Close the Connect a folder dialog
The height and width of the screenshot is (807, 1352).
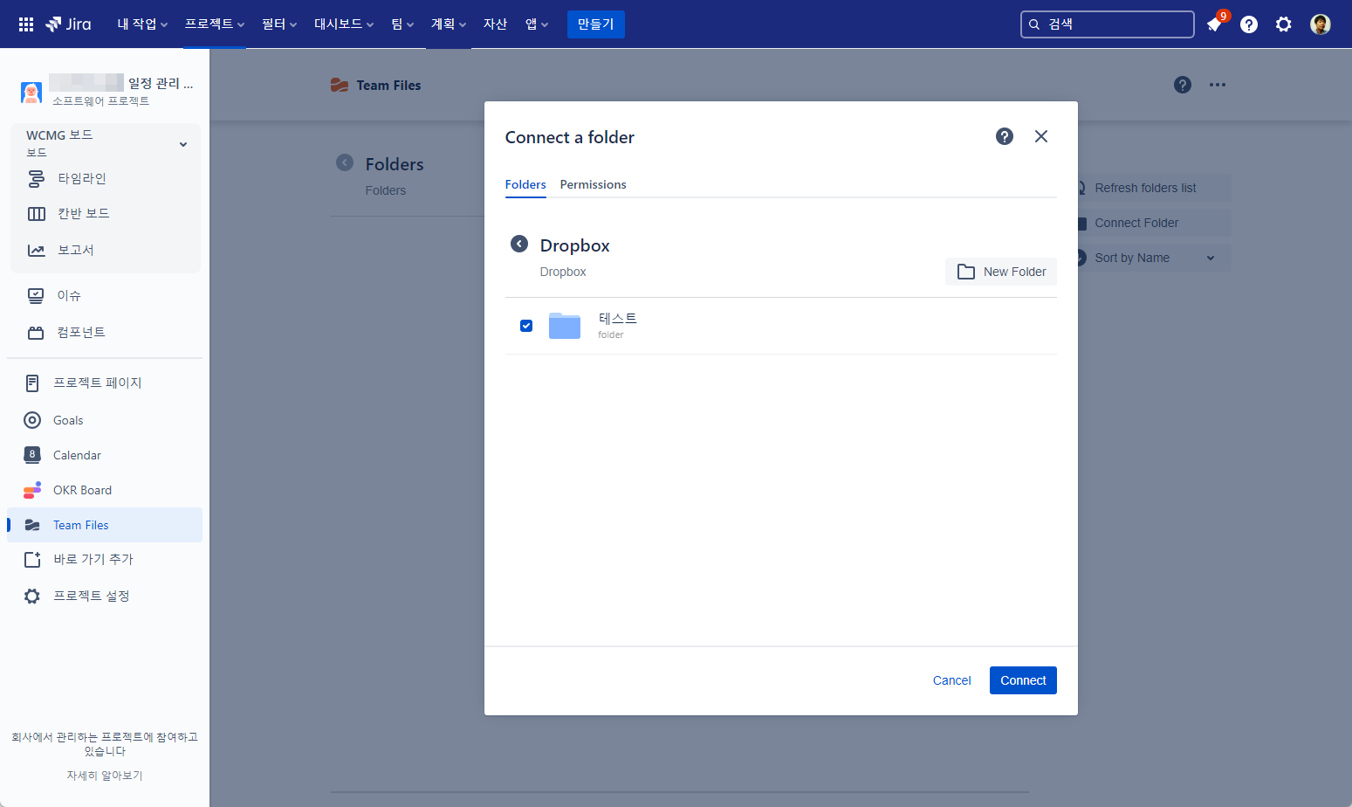click(x=1041, y=136)
